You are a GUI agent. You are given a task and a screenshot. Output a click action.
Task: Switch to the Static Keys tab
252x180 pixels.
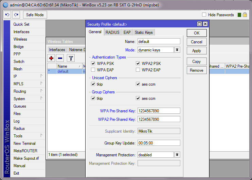tap(144, 32)
